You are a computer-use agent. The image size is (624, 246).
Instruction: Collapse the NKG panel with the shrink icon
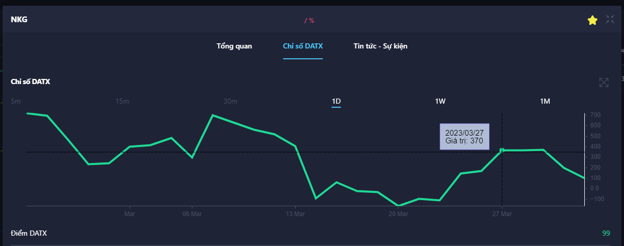[x=610, y=20]
